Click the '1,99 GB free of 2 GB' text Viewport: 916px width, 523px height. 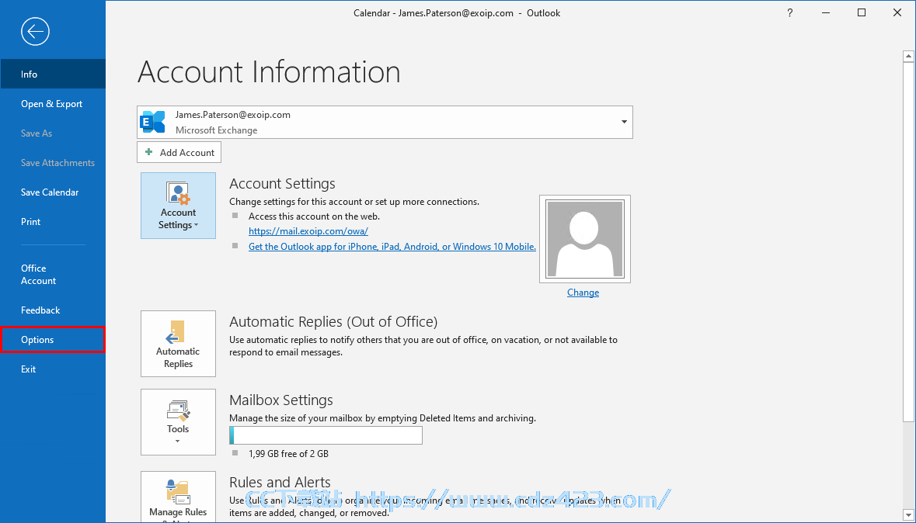pos(288,453)
